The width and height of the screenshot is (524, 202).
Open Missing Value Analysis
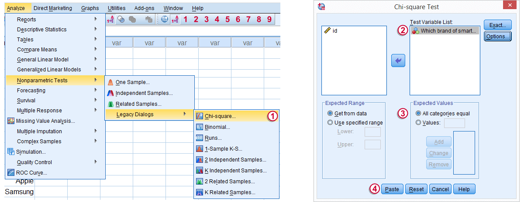point(55,121)
